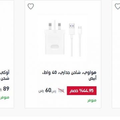Click the blank area of the right product card
Viewport: 120px width, 120px height.
tap(116, 56)
